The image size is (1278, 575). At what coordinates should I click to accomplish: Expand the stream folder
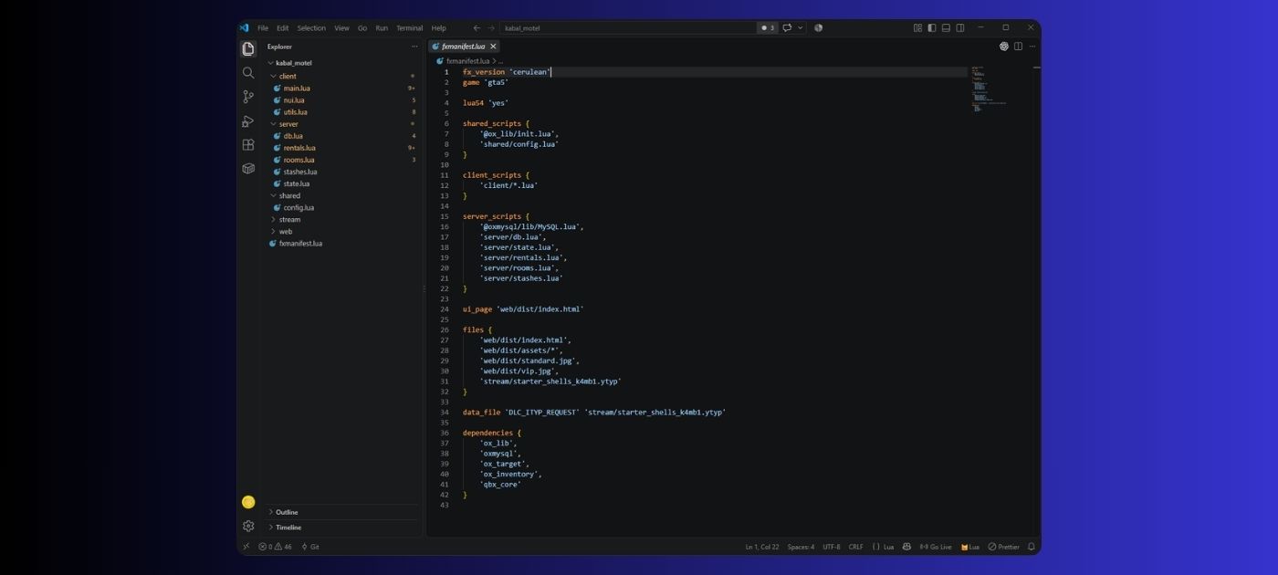(x=343, y=219)
